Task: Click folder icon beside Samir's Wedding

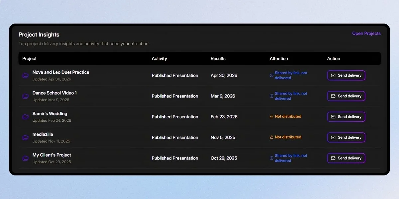Action: click(x=25, y=117)
